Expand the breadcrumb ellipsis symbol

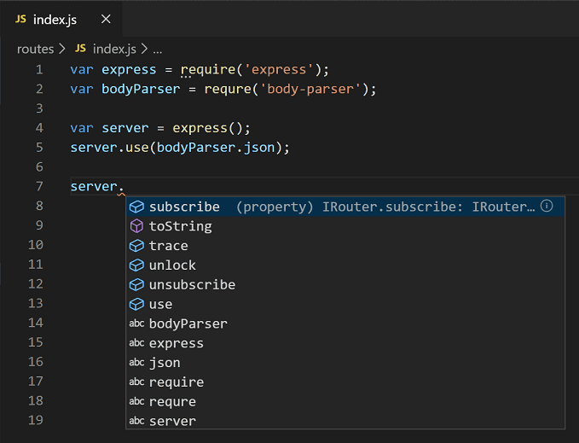click(157, 49)
